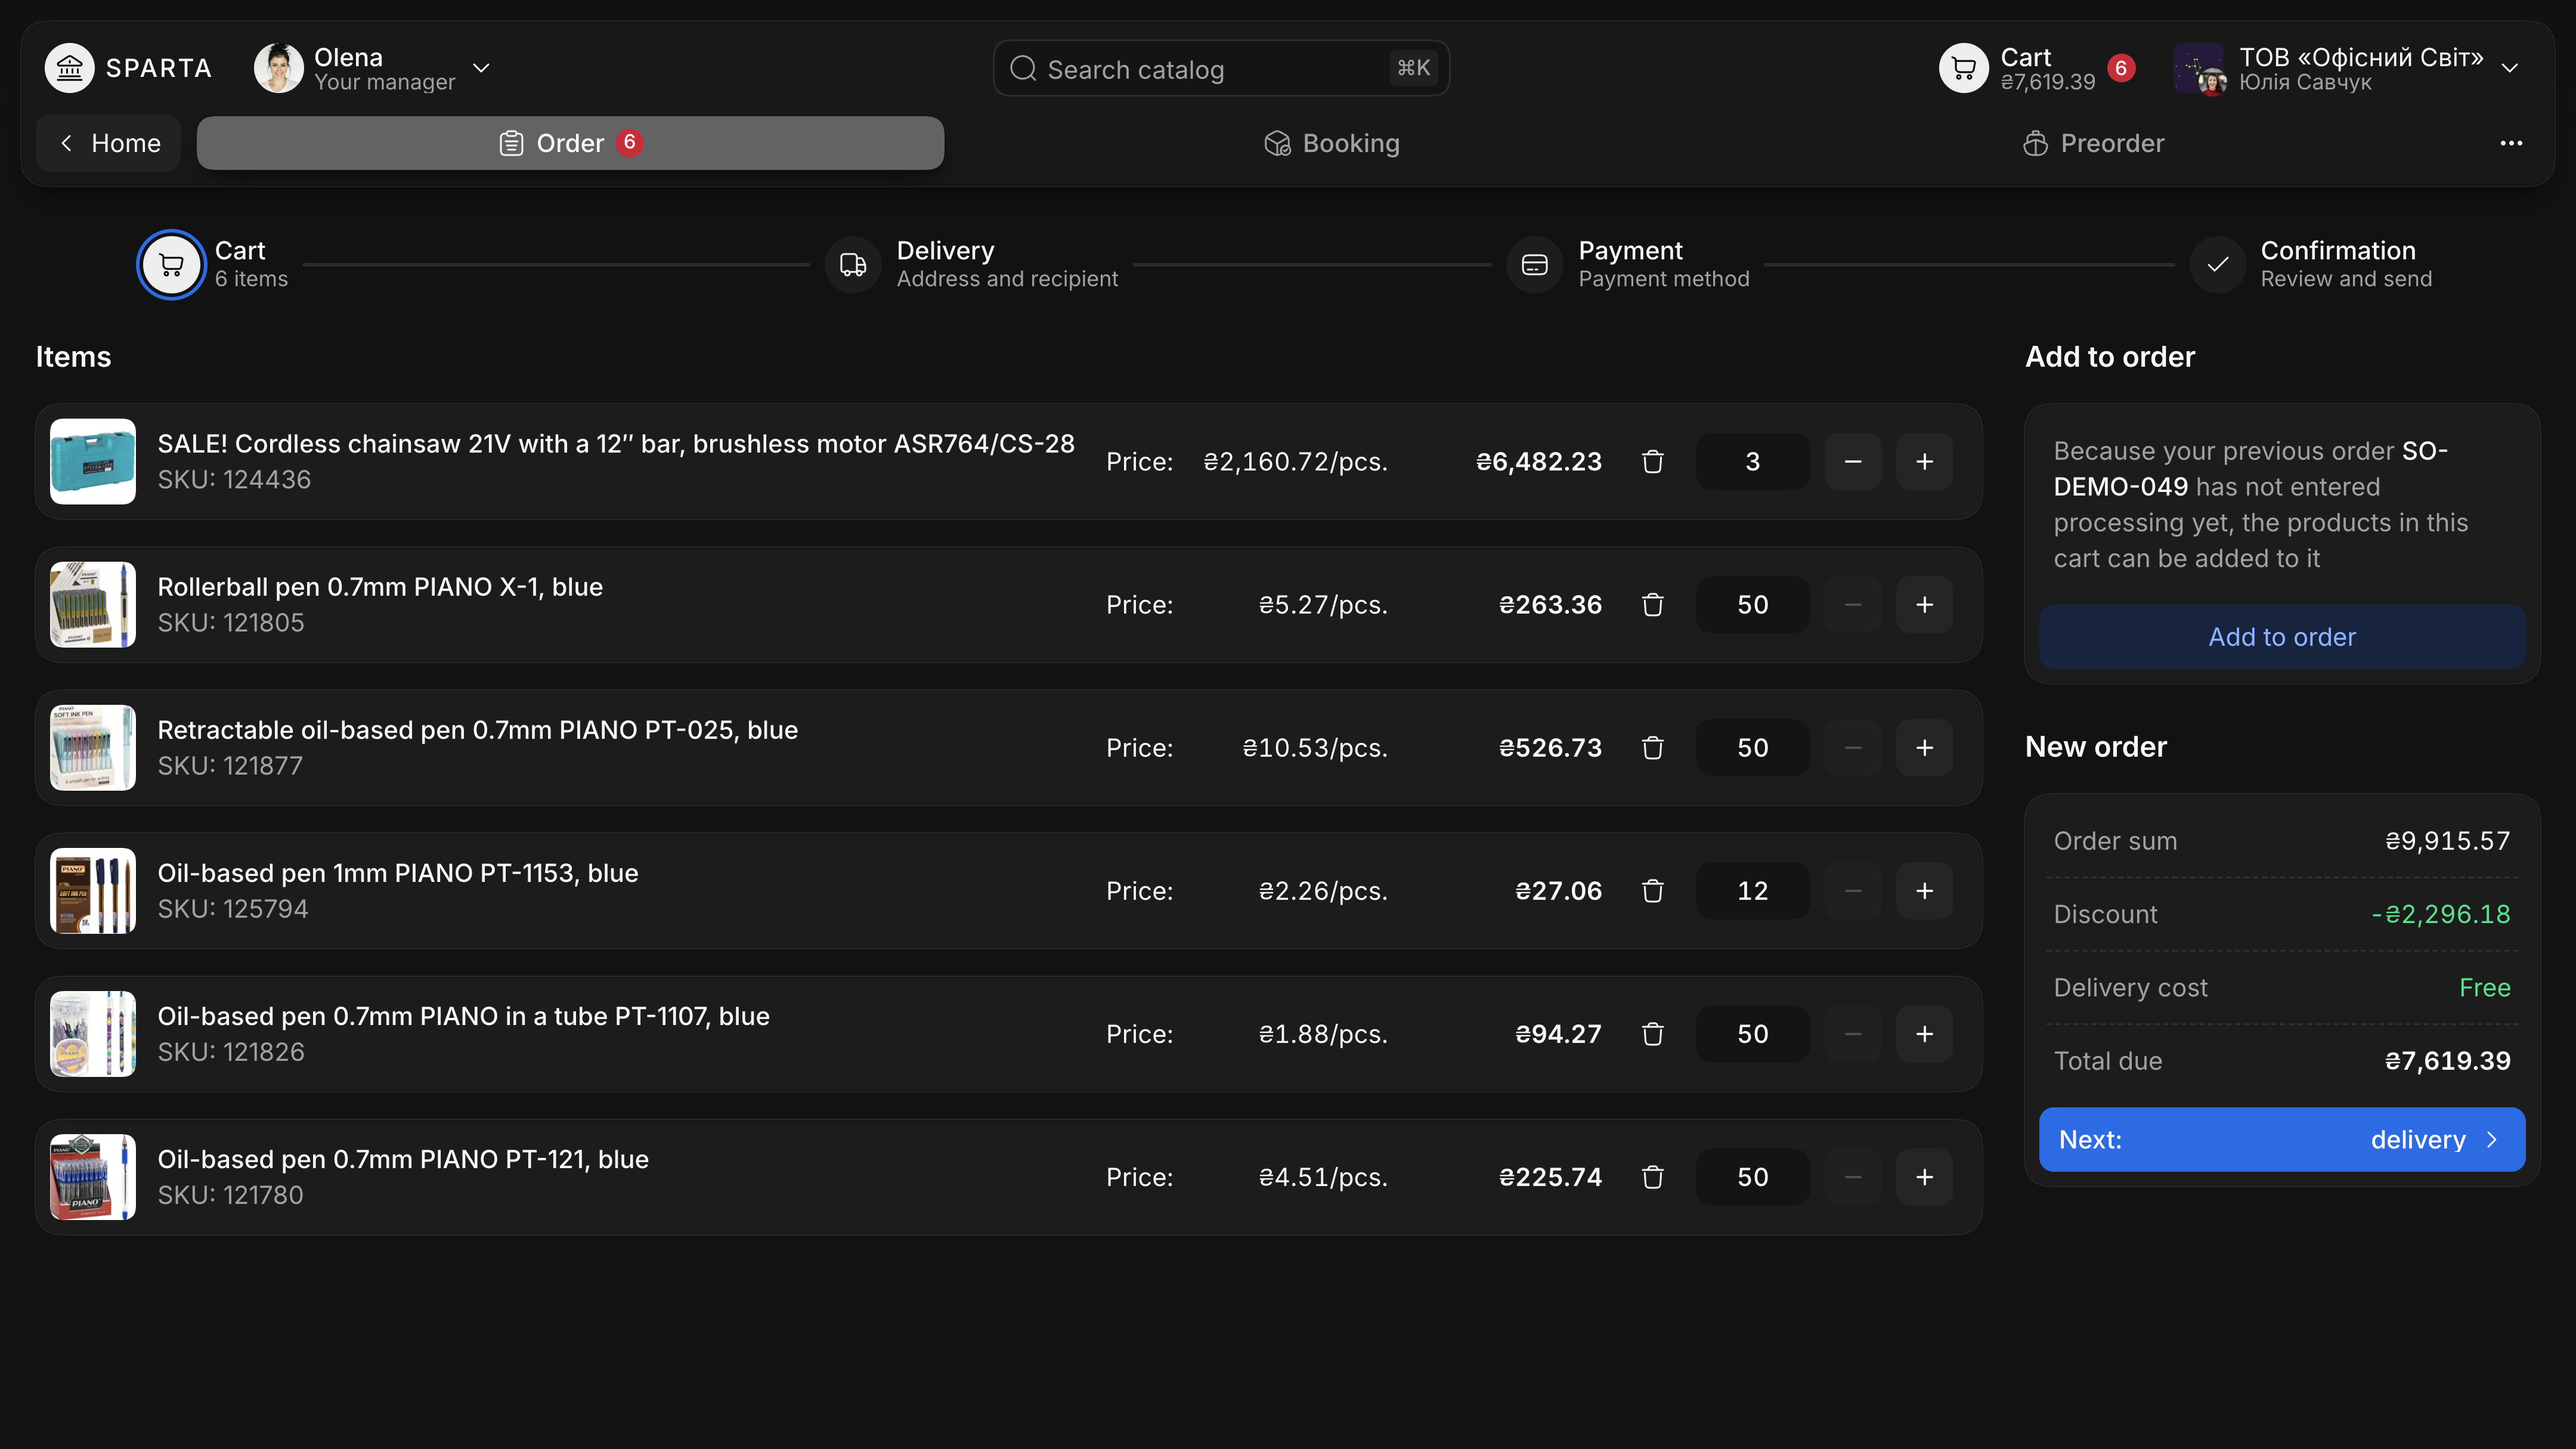Click the chainsaw quantity field showing 3
This screenshot has height=1449, width=2576.
[1752, 462]
